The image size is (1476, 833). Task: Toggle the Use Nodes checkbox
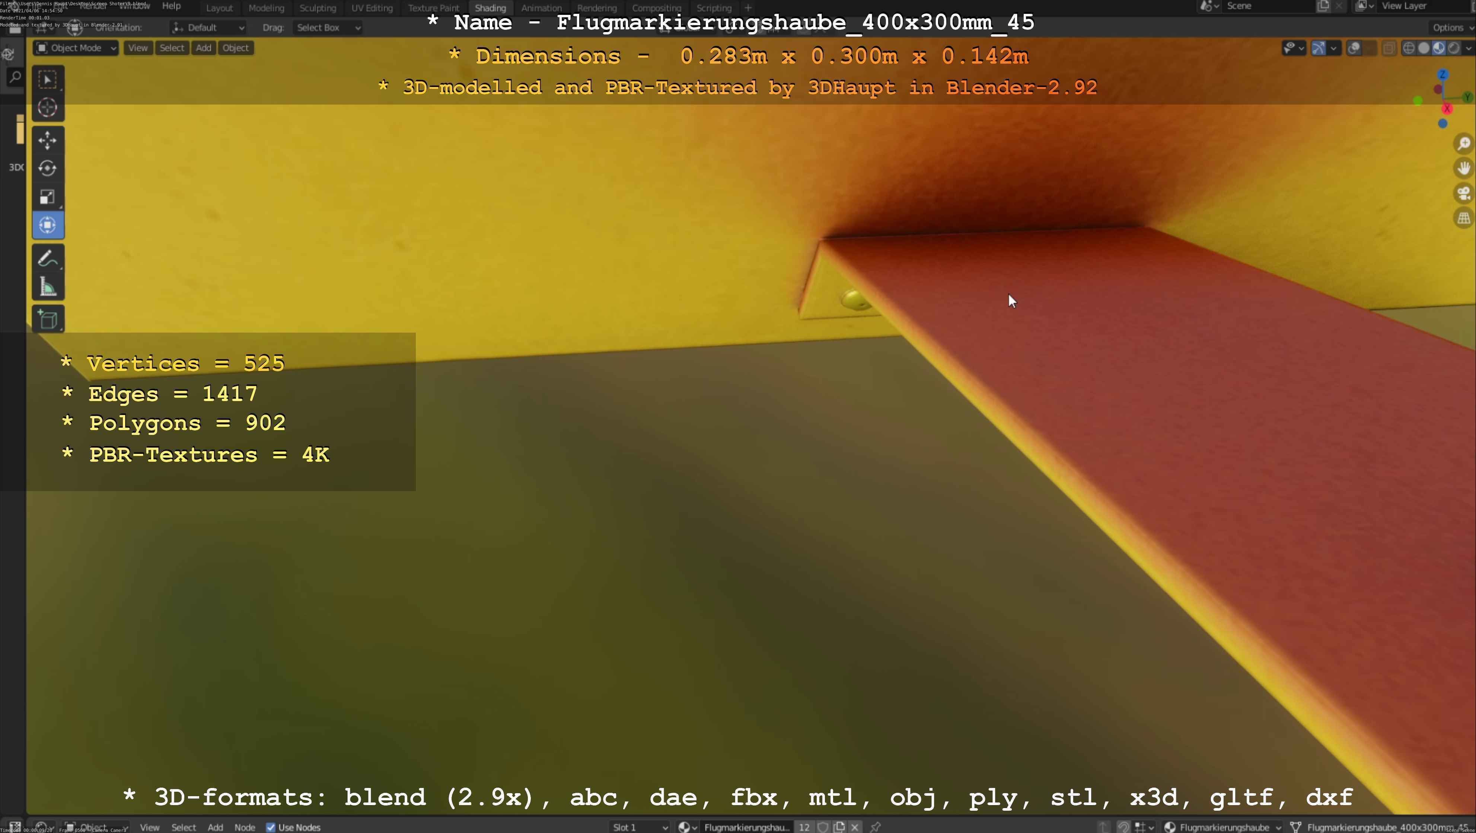tap(271, 827)
